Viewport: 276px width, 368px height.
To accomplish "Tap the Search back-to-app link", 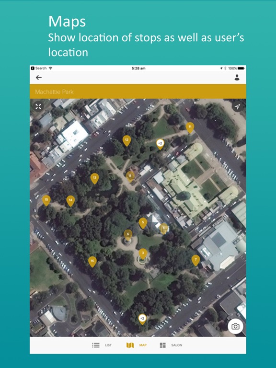I will (x=39, y=68).
